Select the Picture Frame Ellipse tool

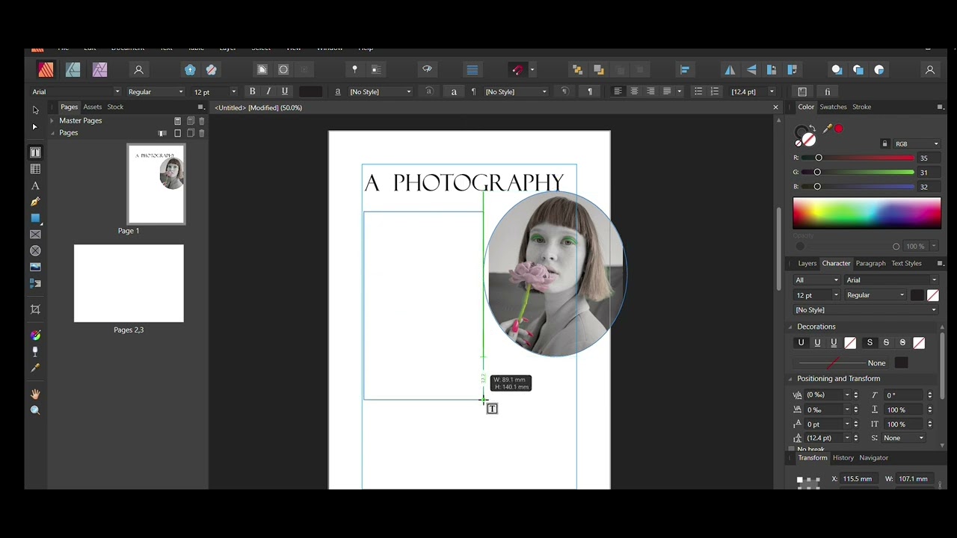coord(35,251)
